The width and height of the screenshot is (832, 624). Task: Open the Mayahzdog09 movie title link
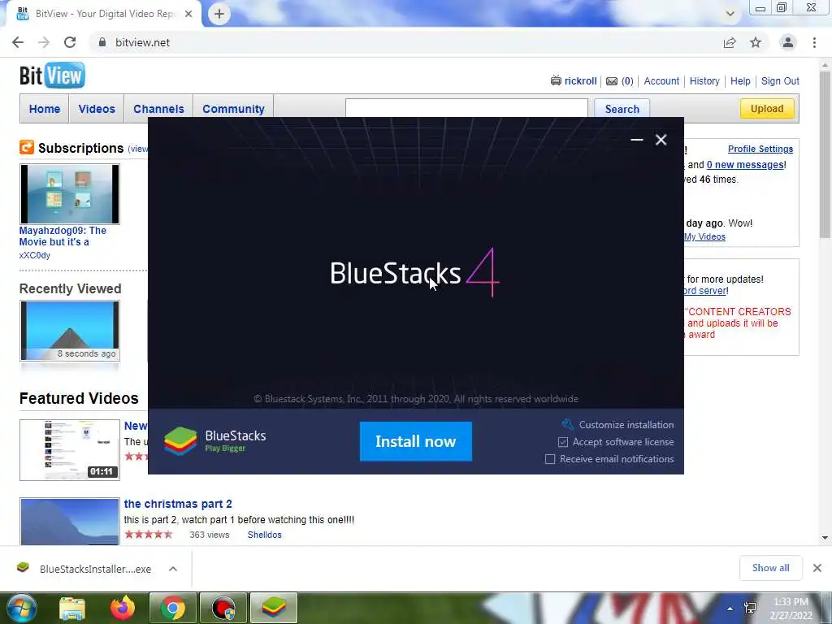63,236
